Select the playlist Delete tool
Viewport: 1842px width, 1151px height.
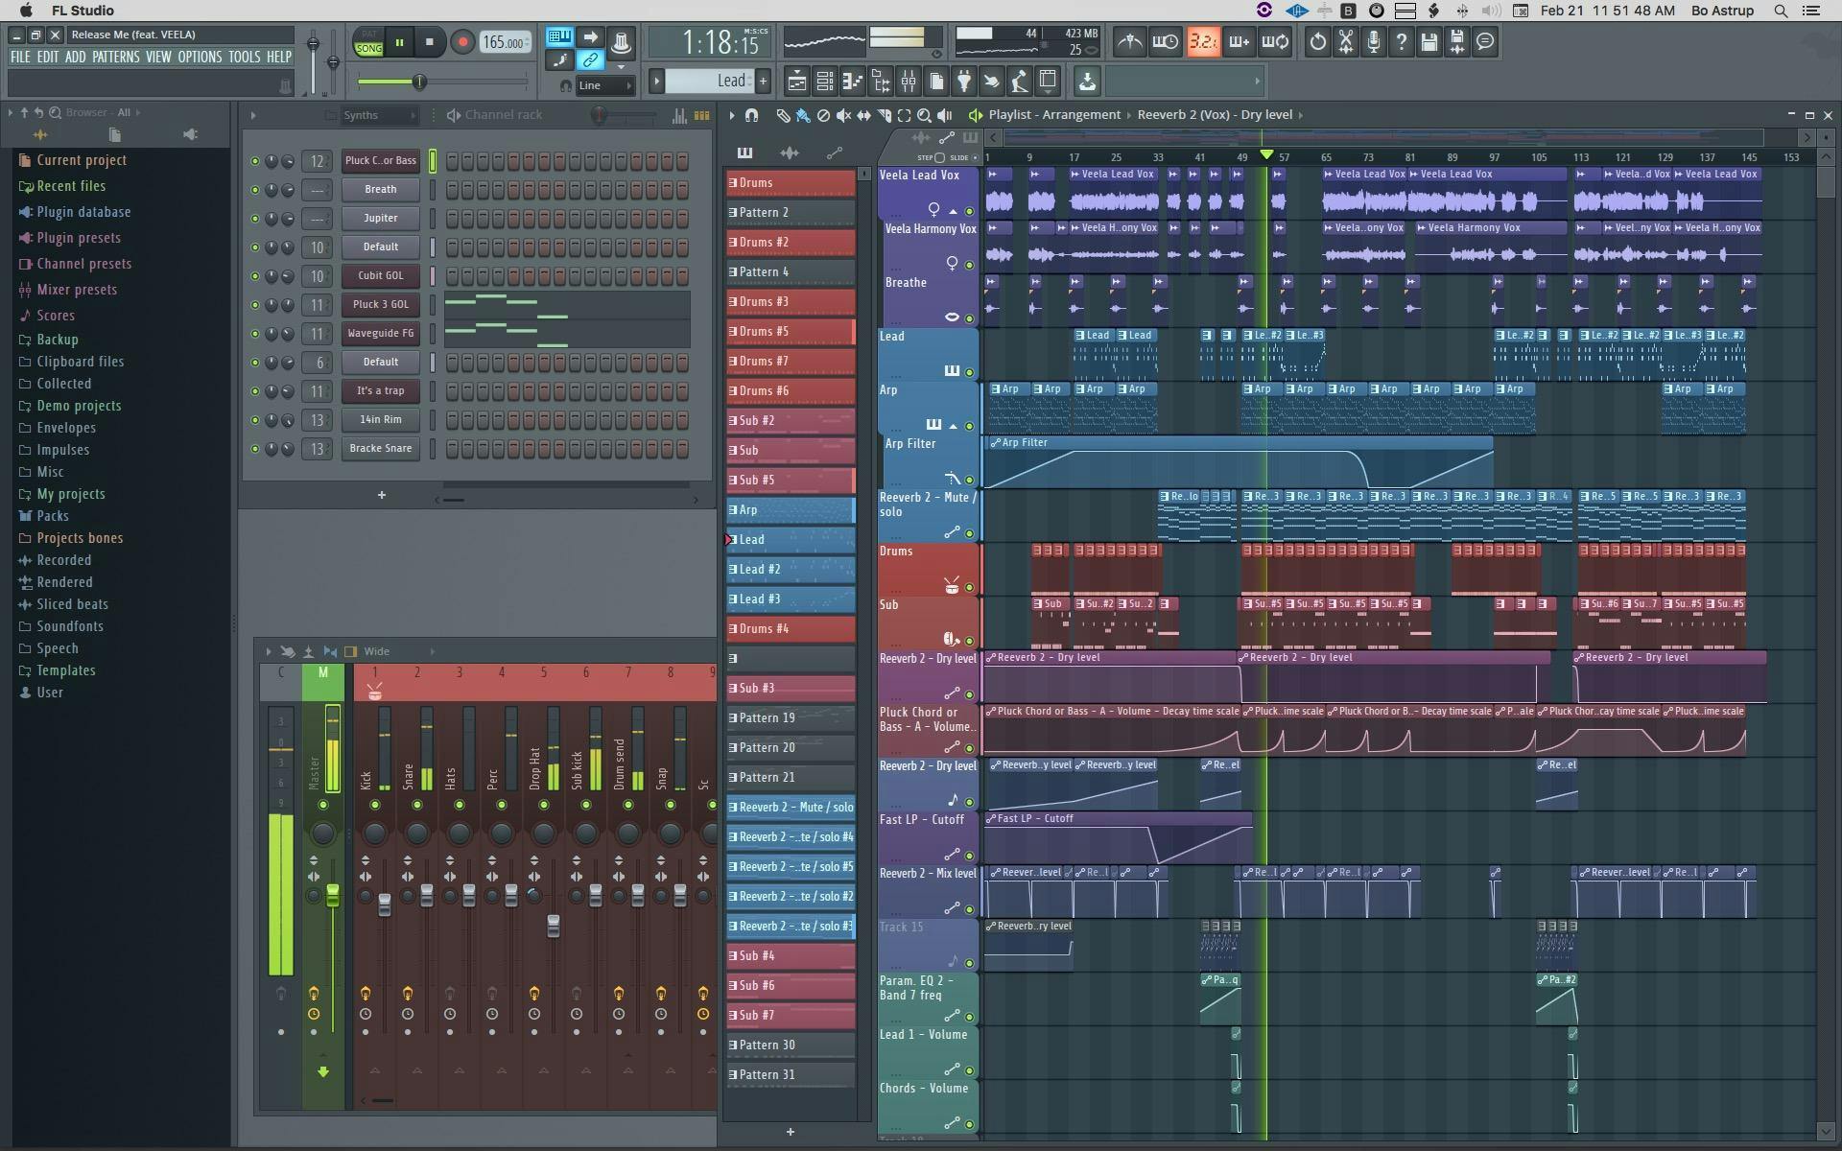(823, 115)
